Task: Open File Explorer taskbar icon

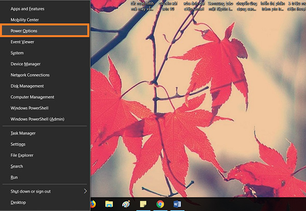Action: coord(109,204)
